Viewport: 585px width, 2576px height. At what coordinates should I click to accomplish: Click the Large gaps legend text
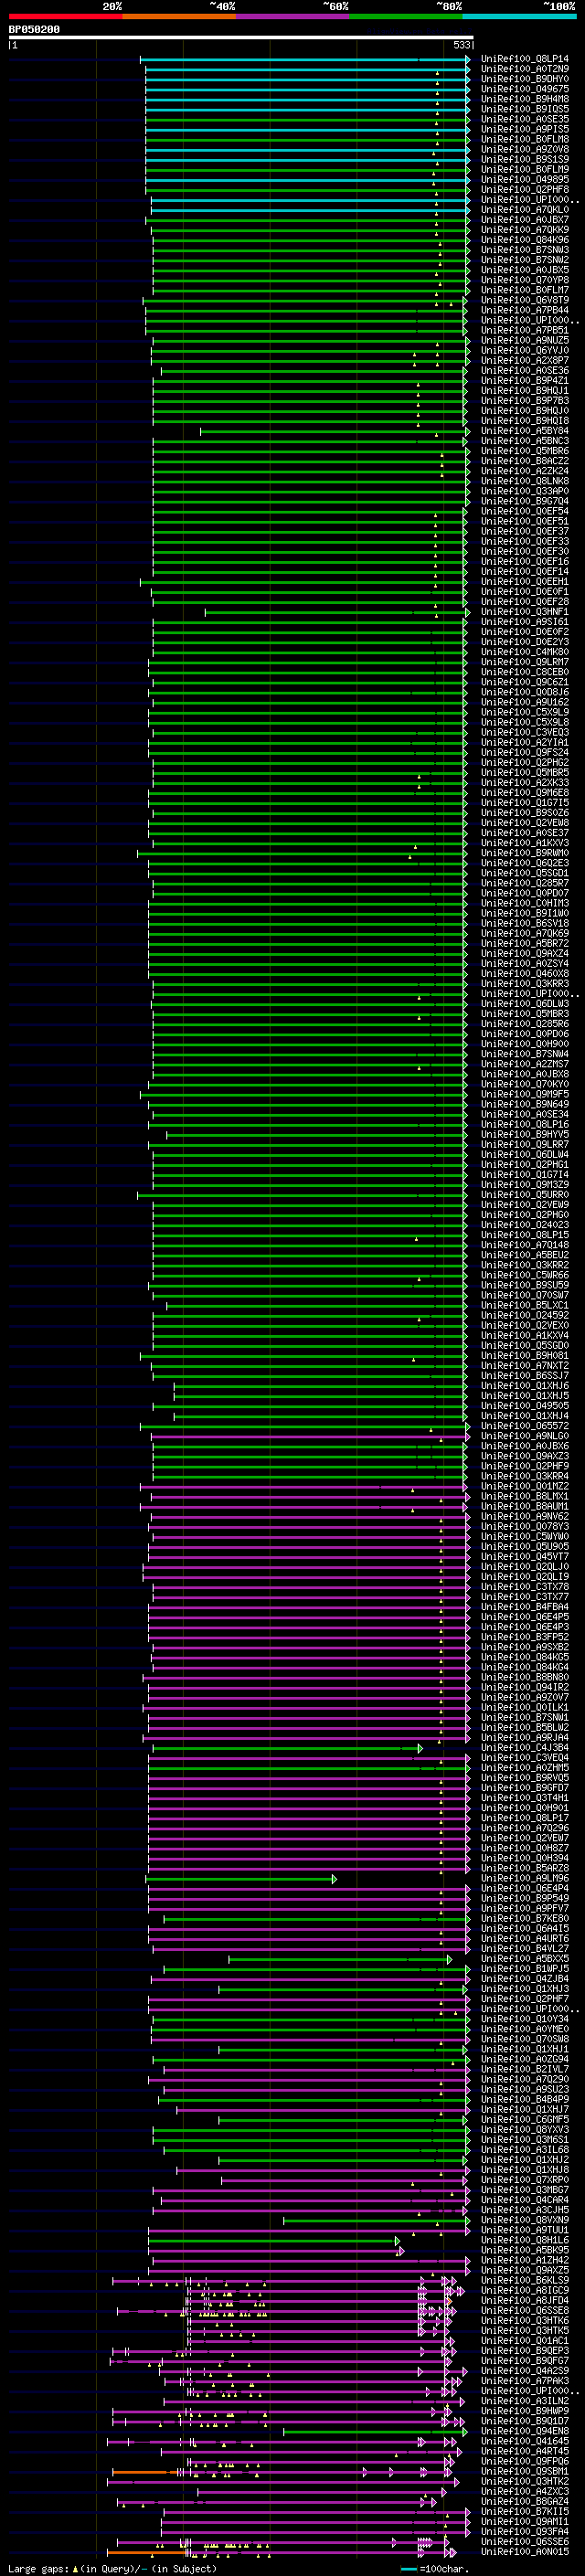click(112, 2569)
